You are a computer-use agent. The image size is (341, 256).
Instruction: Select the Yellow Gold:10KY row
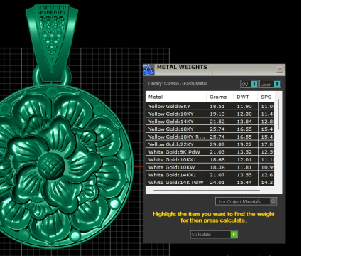pyautogui.click(x=210, y=114)
